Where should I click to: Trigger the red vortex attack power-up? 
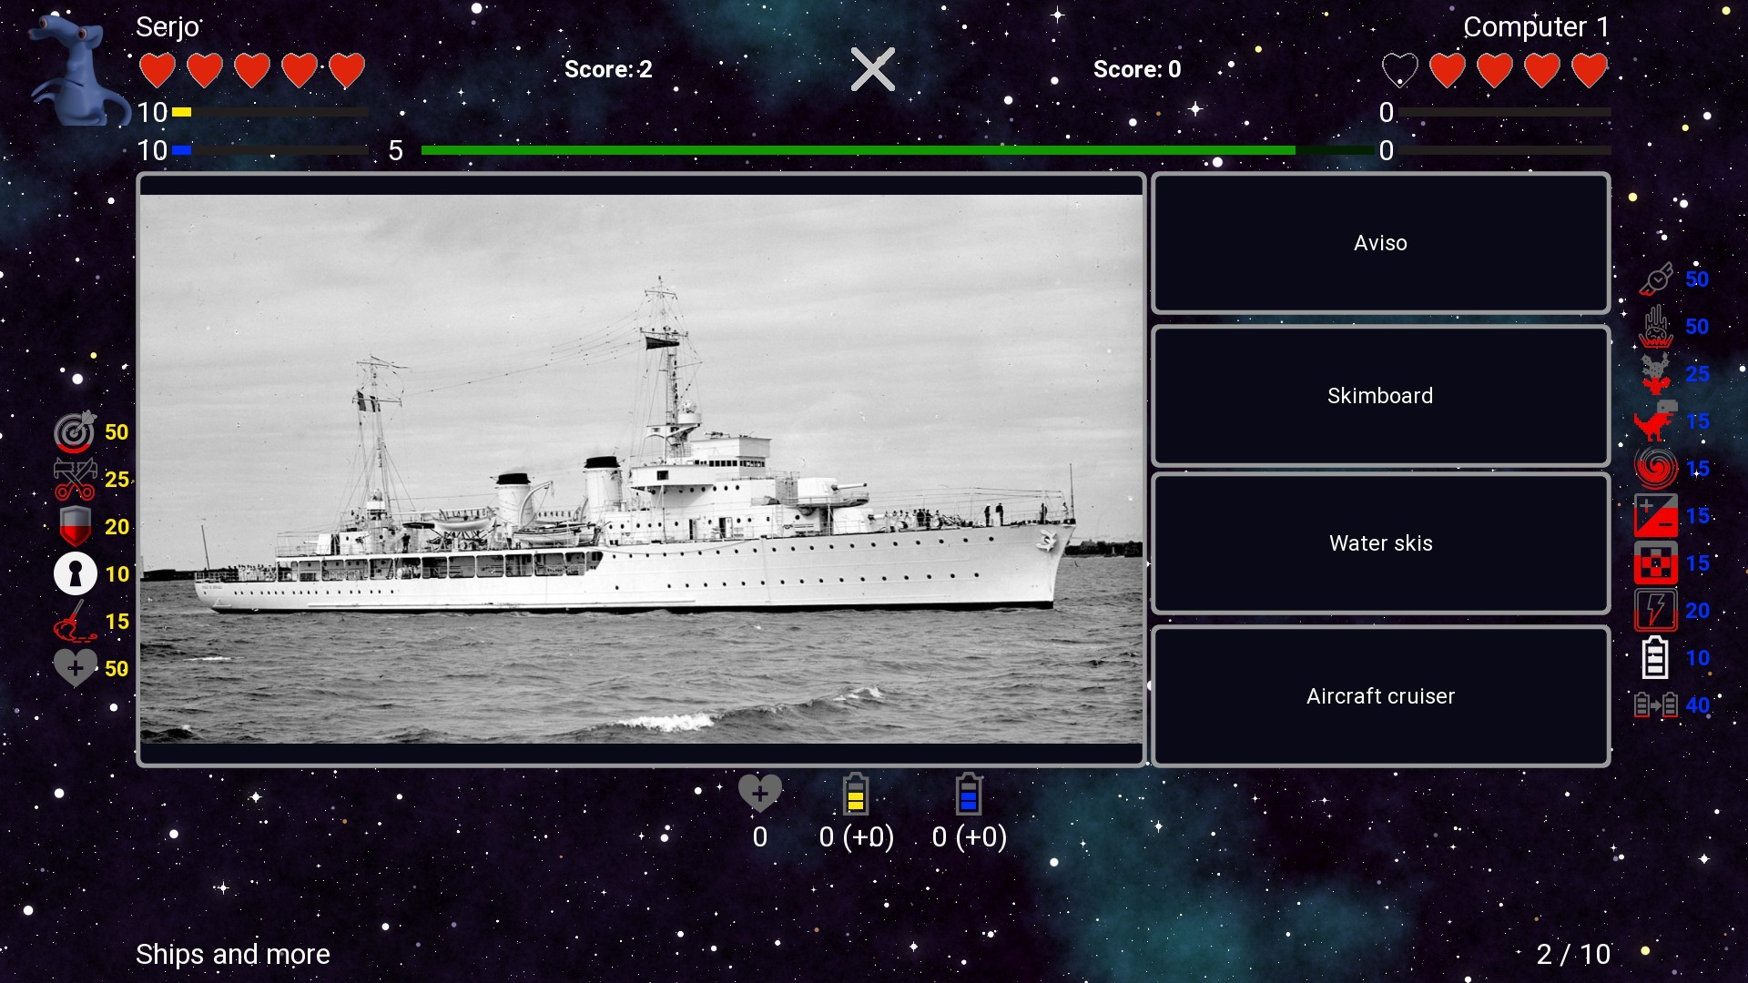tap(1656, 468)
